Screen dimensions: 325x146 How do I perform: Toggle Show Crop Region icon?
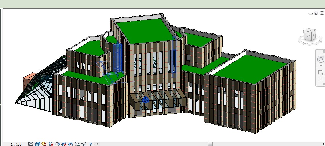(71, 144)
